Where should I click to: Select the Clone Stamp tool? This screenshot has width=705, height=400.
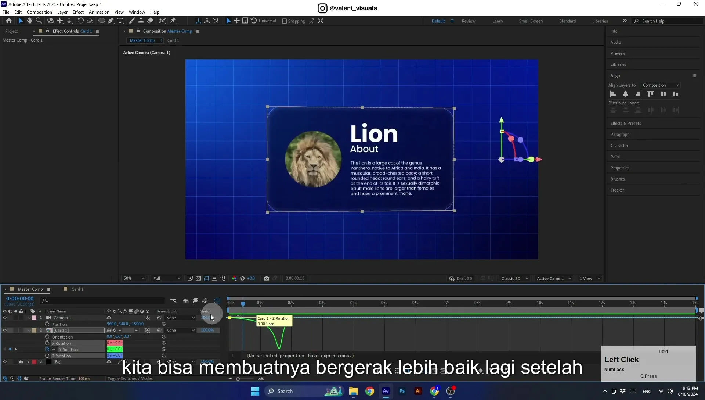coord(141,21)
